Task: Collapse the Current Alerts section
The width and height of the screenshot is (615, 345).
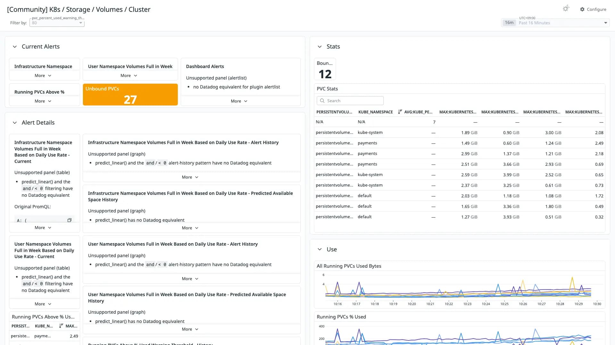Action: pos(15,47)
